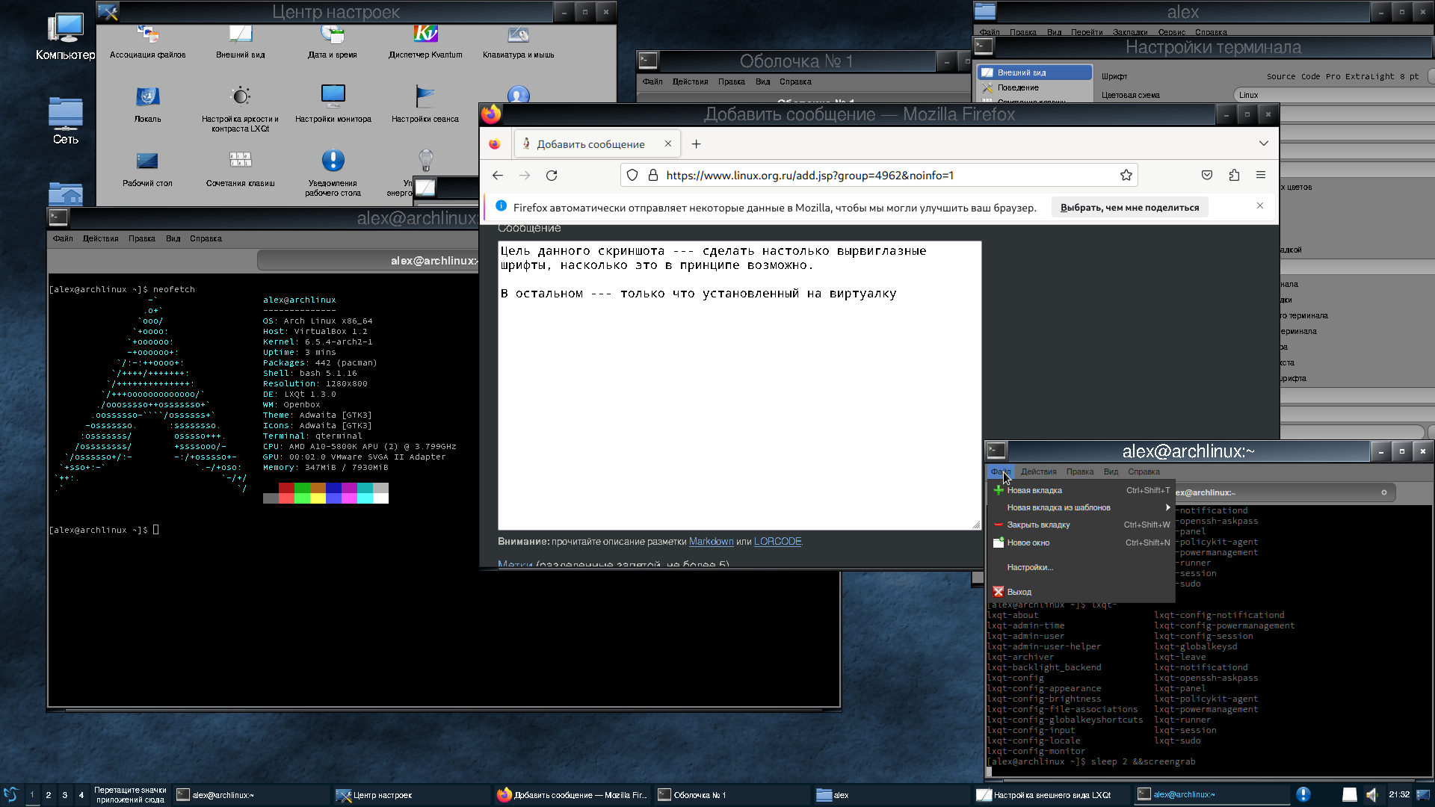Open Настройка яркости и контраста LXQt

[x=240, y=109]
